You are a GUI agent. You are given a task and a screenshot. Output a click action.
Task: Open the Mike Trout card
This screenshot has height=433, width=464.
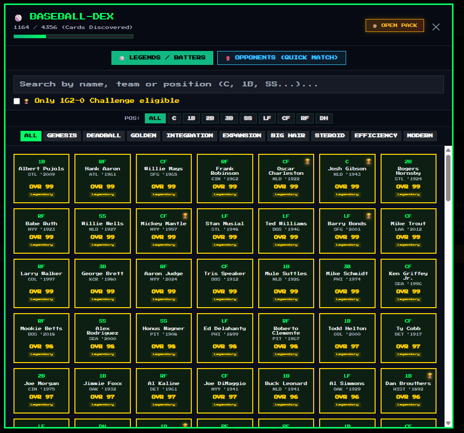pyautogui.click(x=409, y=231)
